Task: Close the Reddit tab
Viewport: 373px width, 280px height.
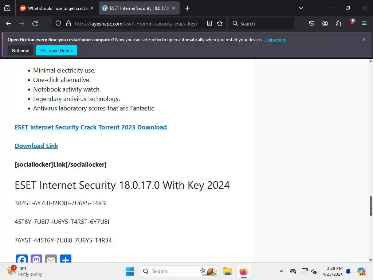Action: [x=92, y=8]
